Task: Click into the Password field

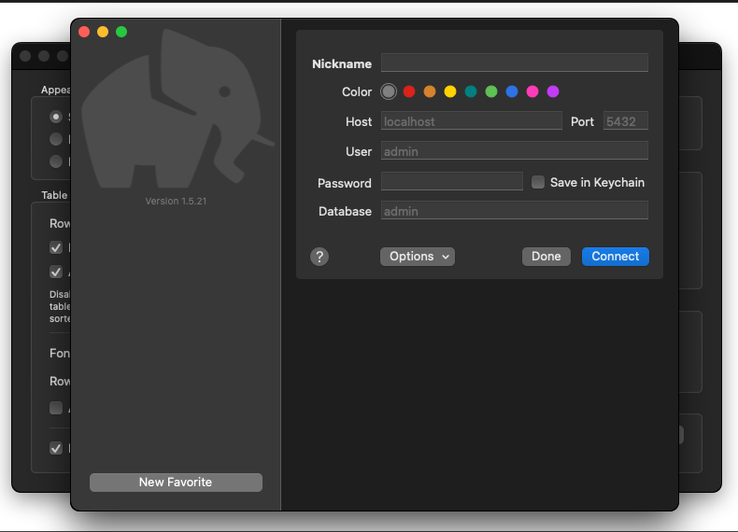Action: [x=451, y=182]
